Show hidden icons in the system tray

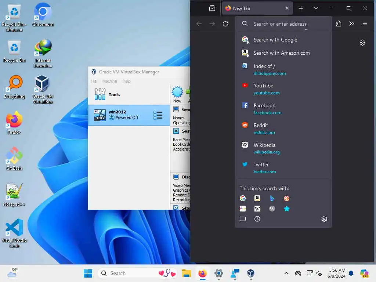tap(286, 273)
